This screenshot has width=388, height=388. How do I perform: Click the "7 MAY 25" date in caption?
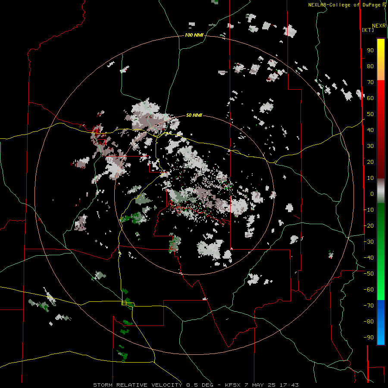(260, 385)
